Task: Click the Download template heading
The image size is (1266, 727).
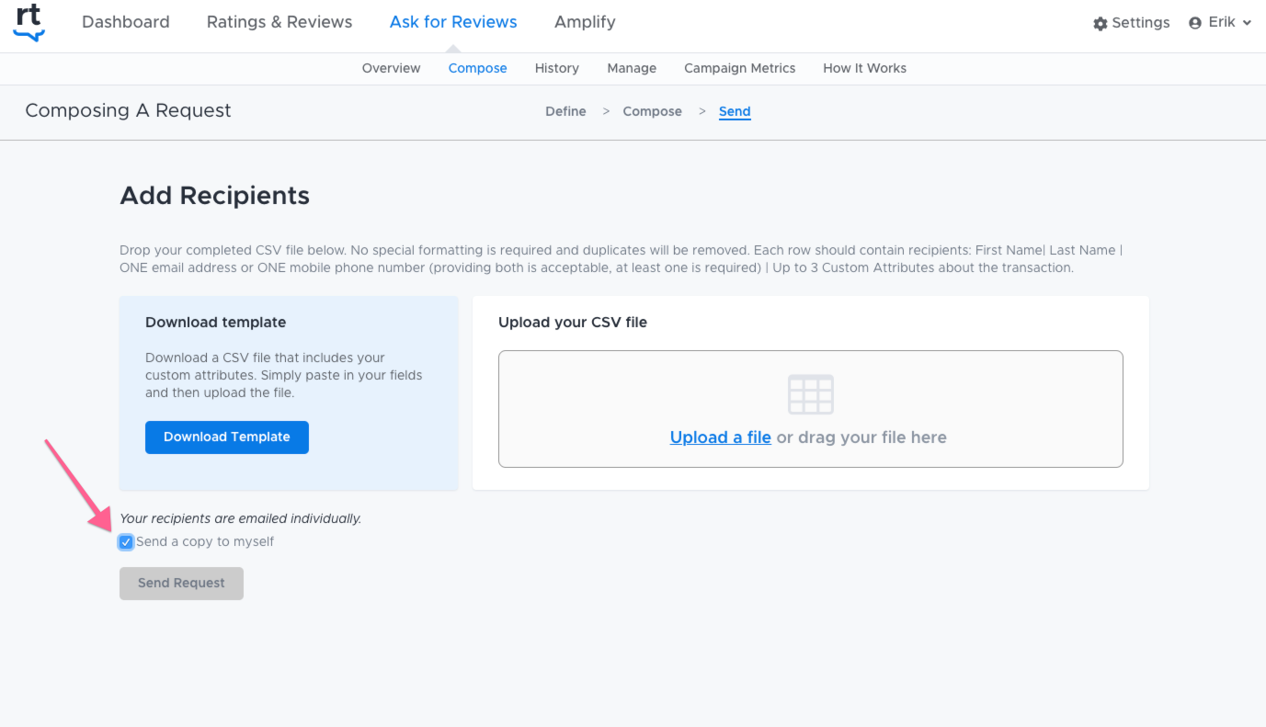Action: (x=216, y=323)
